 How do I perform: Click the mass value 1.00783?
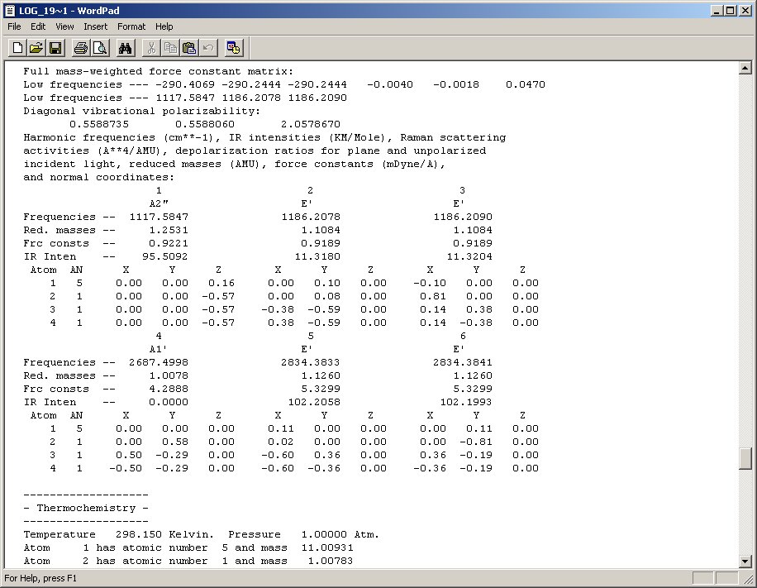coord(331,561)
